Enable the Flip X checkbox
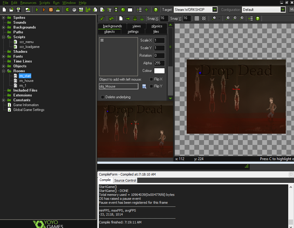 click(x=152, y=79)
